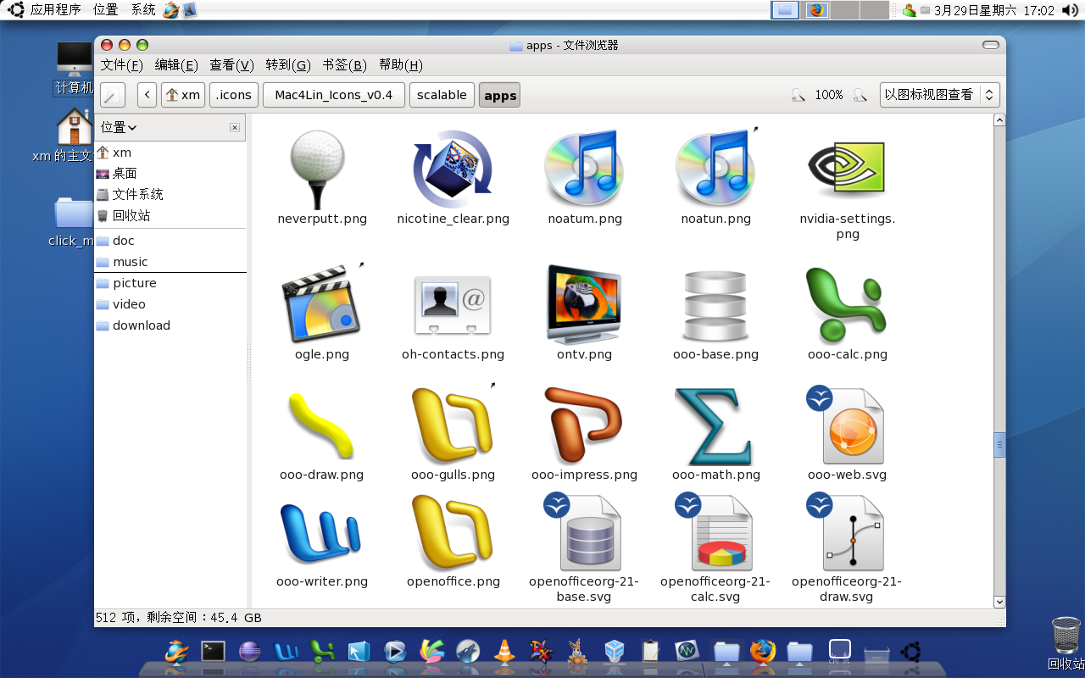1085x678 pixels.
Task: Open the 帮助(H) menu
Action: coord(401,65)
